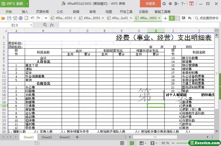Open the help question mark icon
This screenshot has width=221, height=146.
(182, 4)
